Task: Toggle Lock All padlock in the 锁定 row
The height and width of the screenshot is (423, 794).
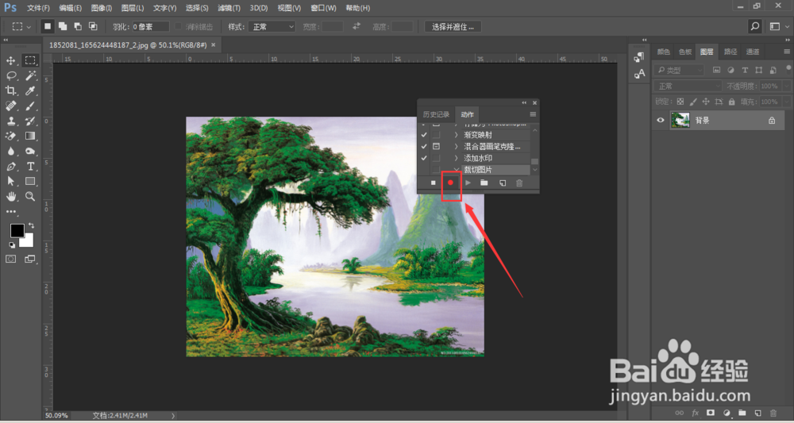Action: point(732,102)
